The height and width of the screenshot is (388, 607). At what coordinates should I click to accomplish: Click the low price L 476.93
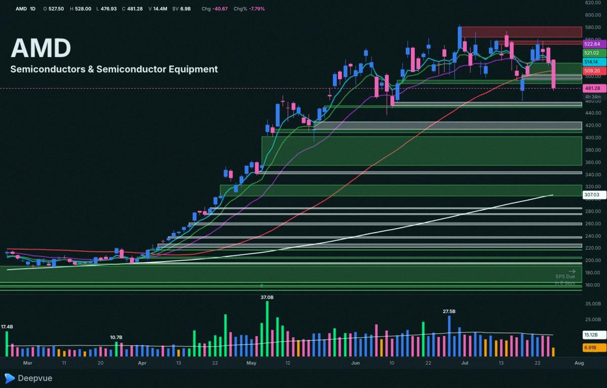click(106, 9)
